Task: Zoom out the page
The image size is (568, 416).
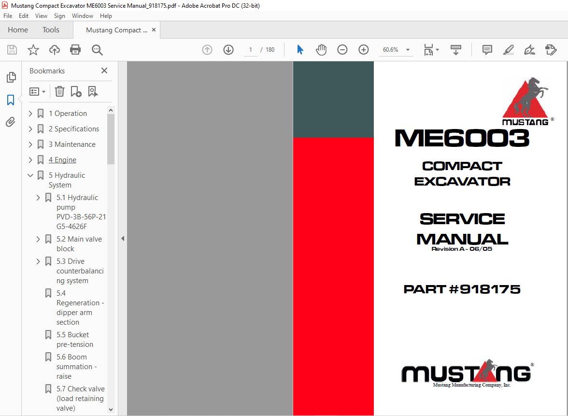Action: pos(342,50)
